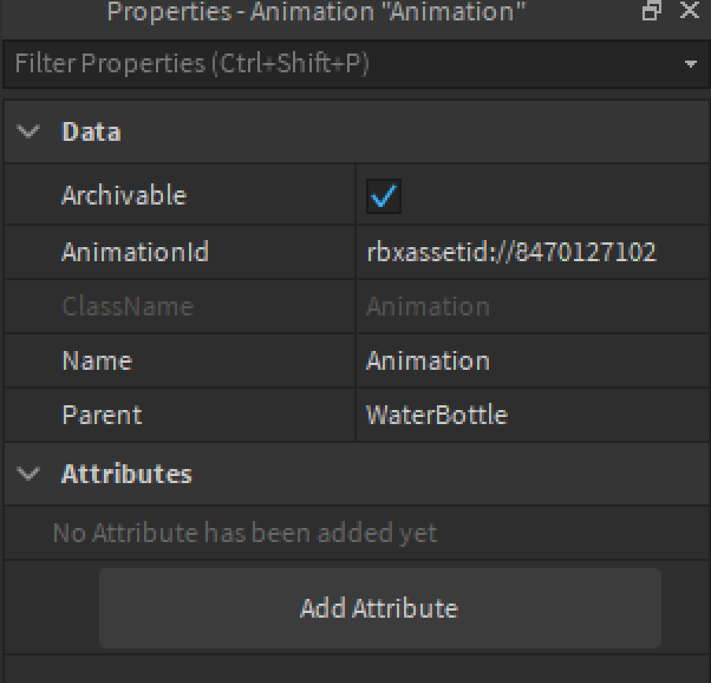Click 'No Attribute has been added yet' message
The image size is (711, 683).
tap(245, 533)
